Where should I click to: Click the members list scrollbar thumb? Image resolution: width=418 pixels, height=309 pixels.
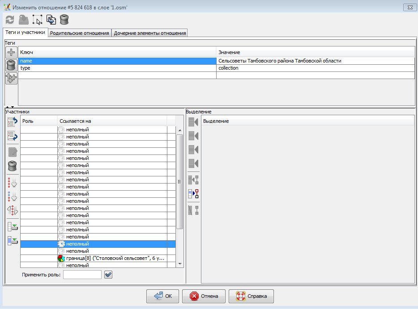(180, 182)
